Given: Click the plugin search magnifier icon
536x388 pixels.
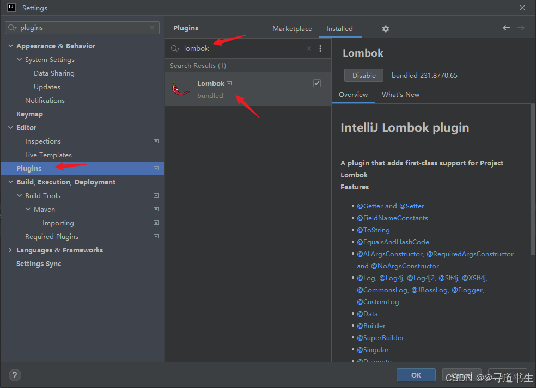Looking at the screenshot, I should [175, 48].
